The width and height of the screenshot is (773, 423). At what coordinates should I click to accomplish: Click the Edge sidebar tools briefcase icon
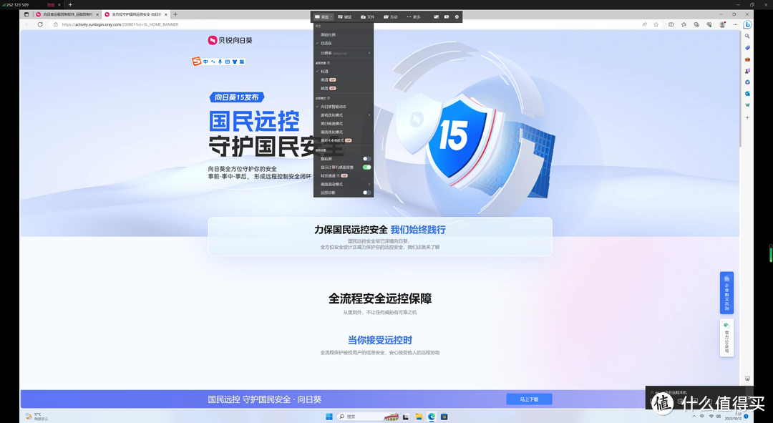click(747, 59)
